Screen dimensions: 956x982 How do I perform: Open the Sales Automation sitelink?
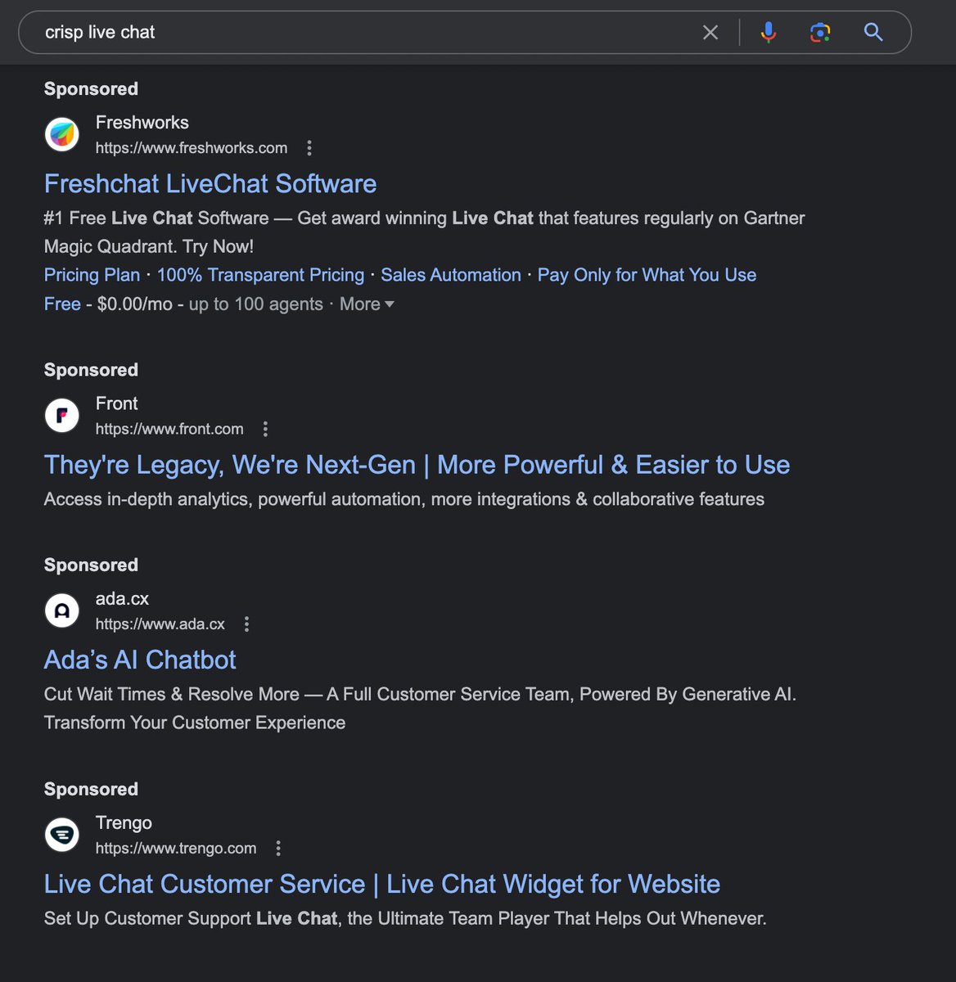(x=450, y=275)
